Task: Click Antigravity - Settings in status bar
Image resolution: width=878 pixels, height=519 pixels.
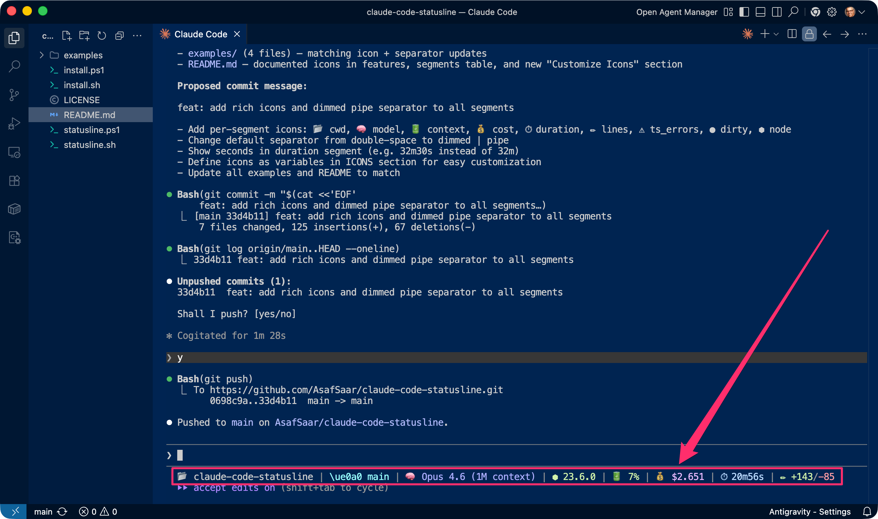Action: pos(809,512)
